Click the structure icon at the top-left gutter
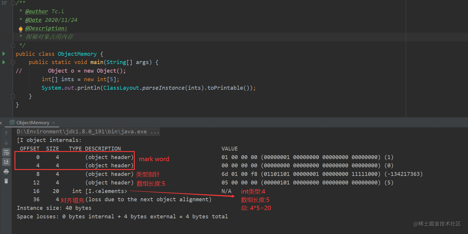The image size is (468, 234). click(4, 3)
